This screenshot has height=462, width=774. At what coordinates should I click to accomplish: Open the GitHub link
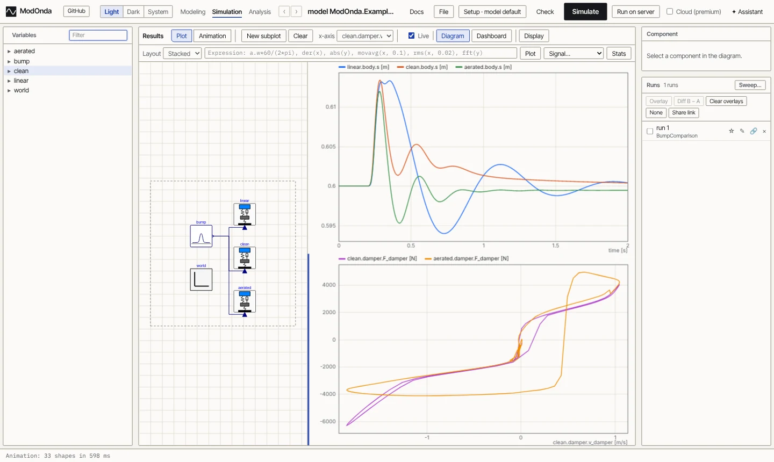click(76, 11)
